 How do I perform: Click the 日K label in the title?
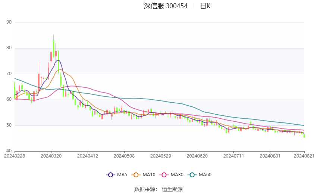tap(205, 6)
